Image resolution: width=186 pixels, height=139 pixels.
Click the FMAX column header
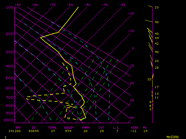pos(85,127)
